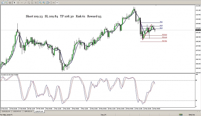Select the arrow Cursor tool

[14, 3]
